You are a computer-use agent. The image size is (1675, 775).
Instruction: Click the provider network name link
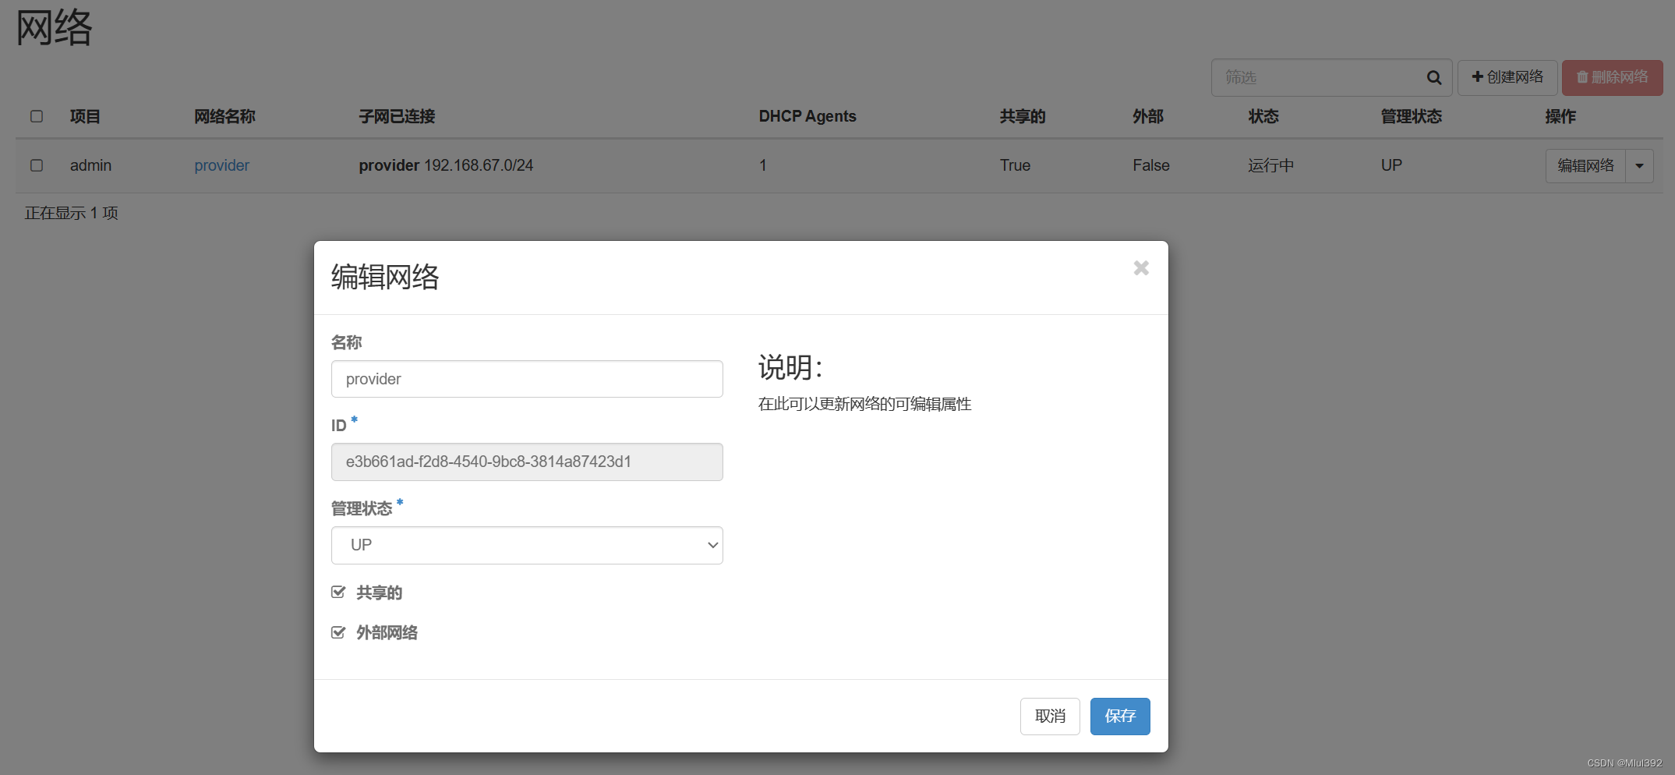point(221,165)
